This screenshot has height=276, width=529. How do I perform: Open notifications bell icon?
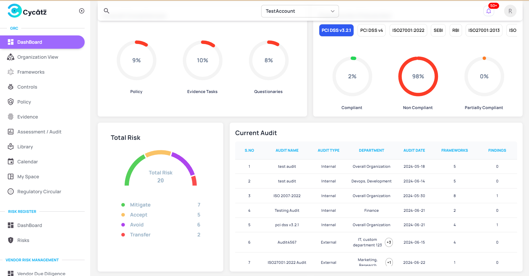click(x=489, y=11)
